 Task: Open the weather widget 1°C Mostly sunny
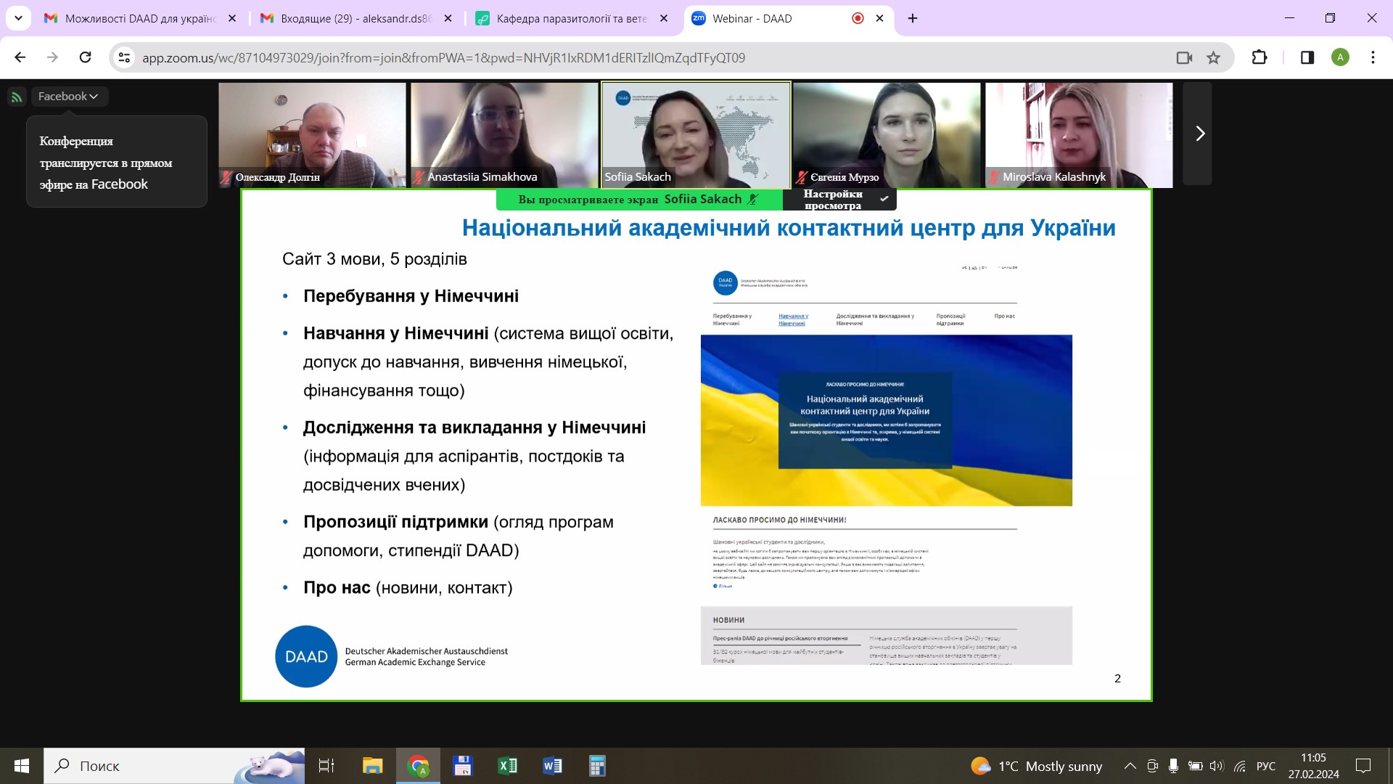[1037, 766]
